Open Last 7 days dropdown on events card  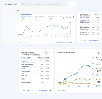pyautogui.click(x=27, y=90)
